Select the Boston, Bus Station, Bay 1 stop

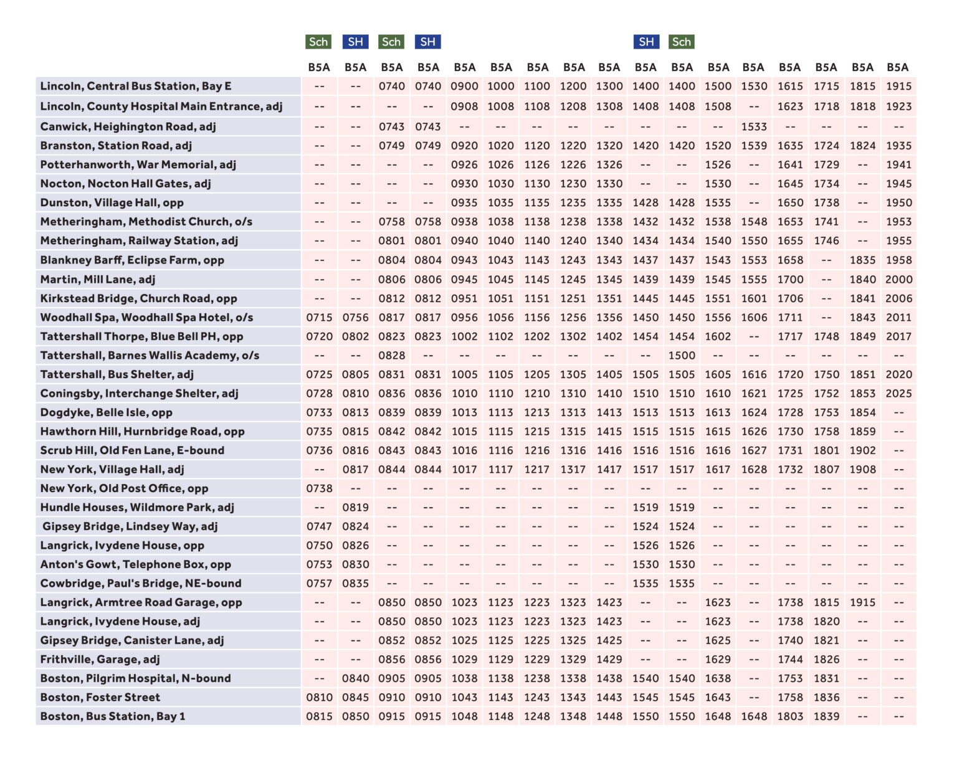(x=113, y=716)
